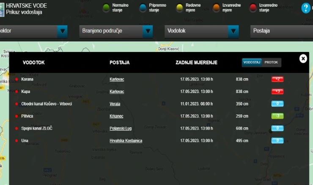Click the blue 0 badge for Una
The image size is (313, 185).
[277, 141]
